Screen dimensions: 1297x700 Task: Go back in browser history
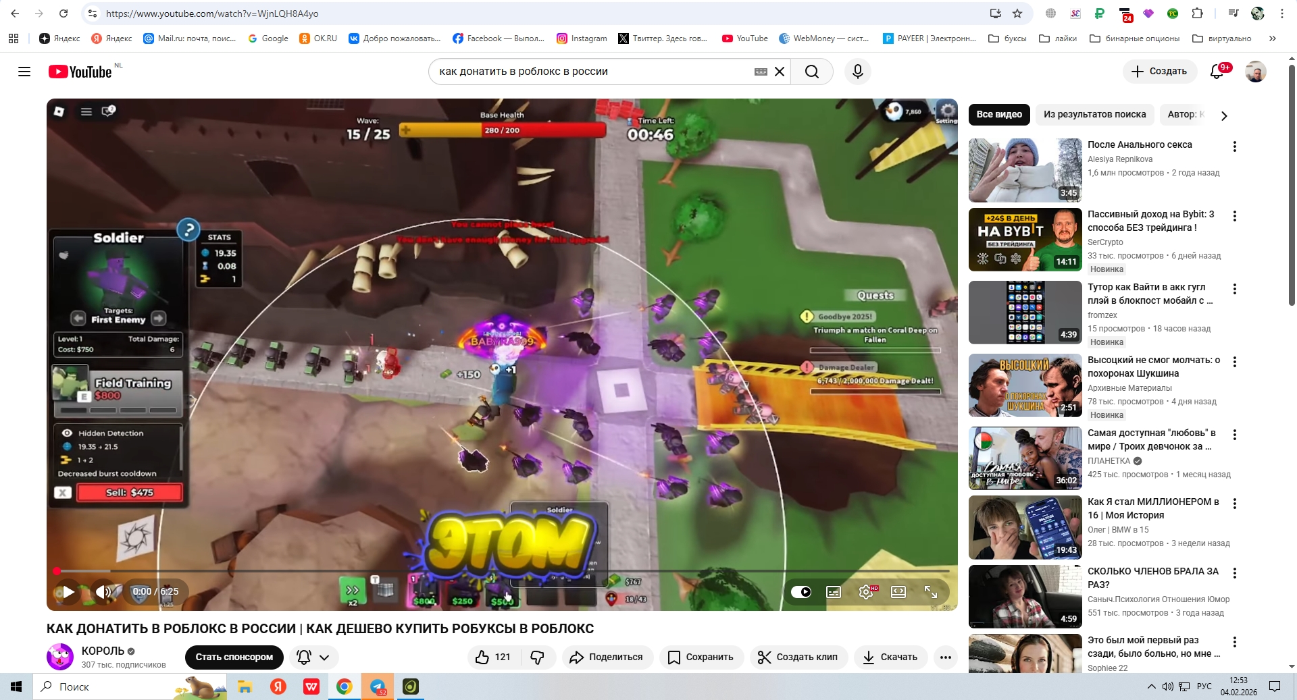click(15, 14)
